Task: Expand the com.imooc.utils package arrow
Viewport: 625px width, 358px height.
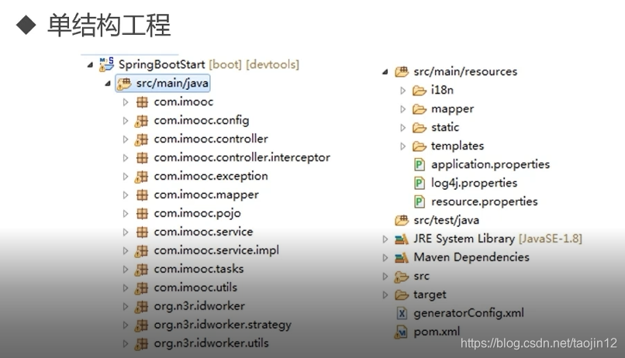Action: click(x=126, y=288)
